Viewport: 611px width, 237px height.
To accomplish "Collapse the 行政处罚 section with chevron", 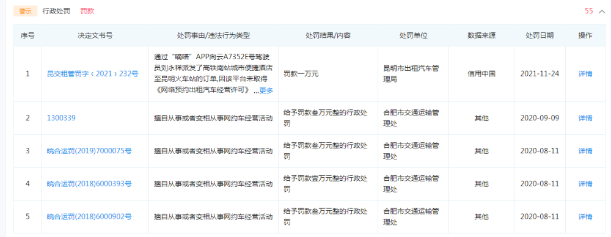I will point(601,12).
